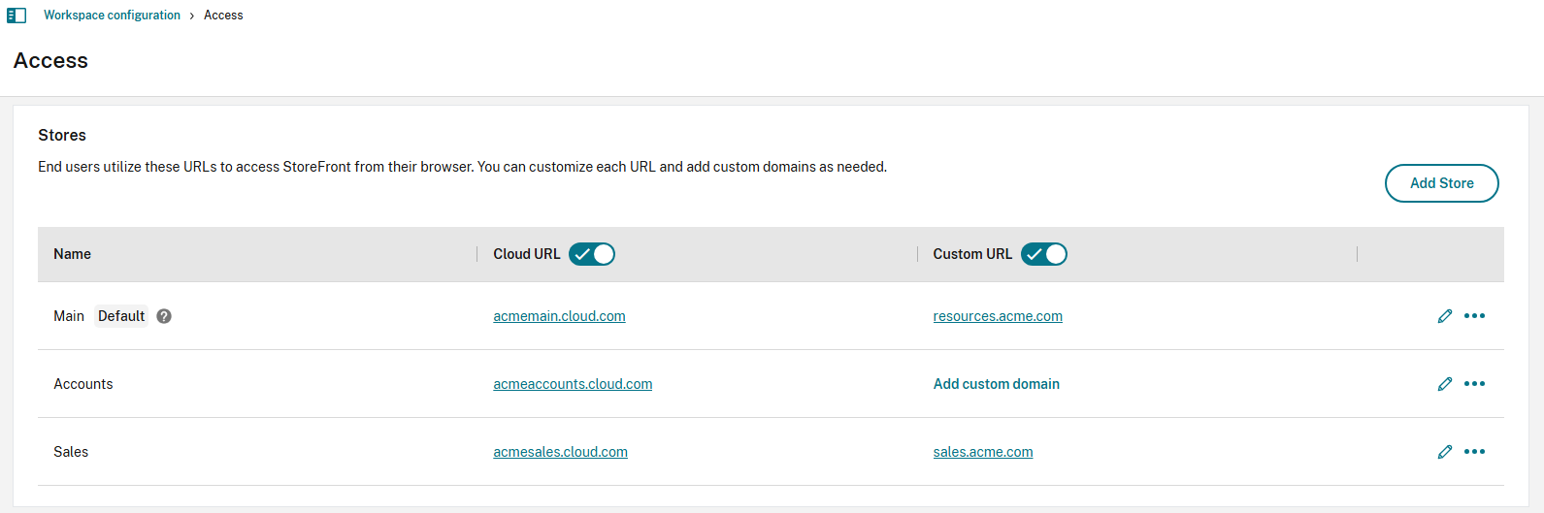
Task: Select the Custom URL column header label
Action: point(972,254)
